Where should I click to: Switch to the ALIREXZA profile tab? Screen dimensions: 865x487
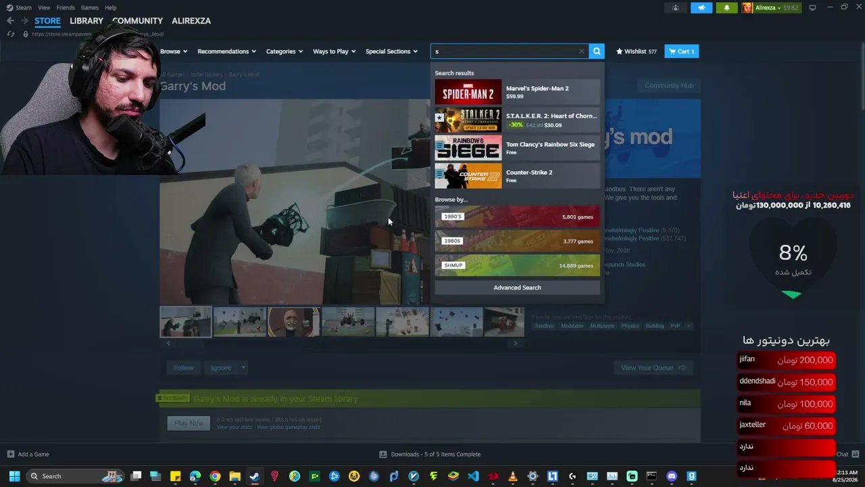pos(191,21)
